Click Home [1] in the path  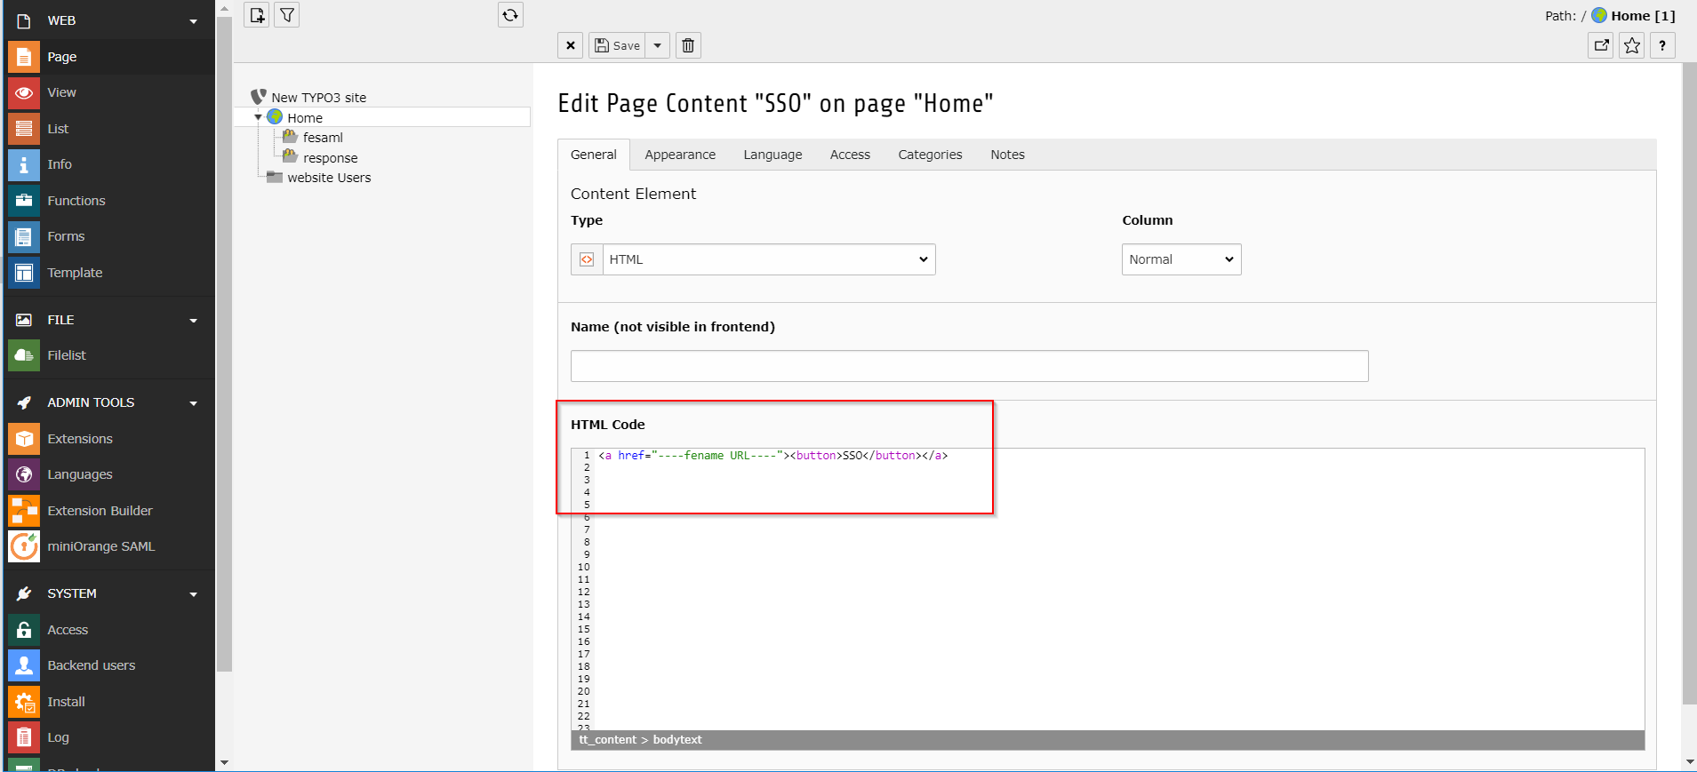tap(1643, 15)
